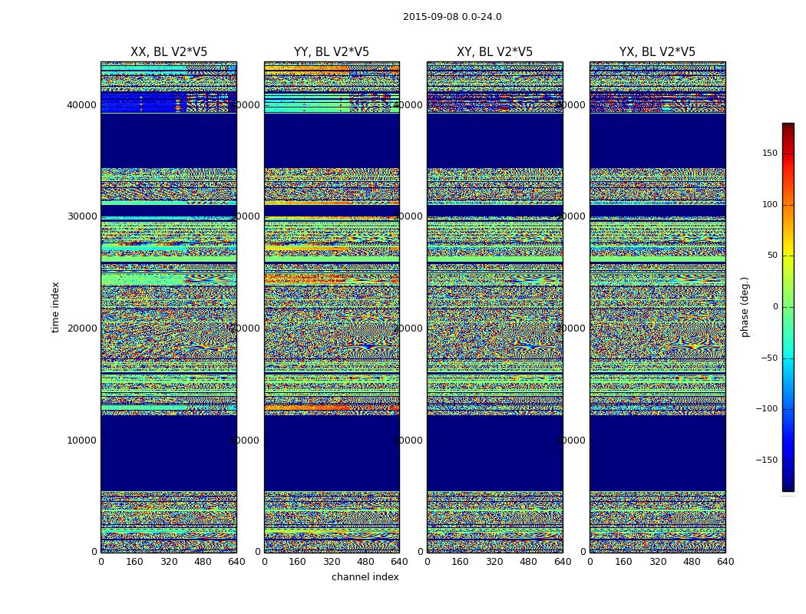Click the 160 x-tick under the YX panel
The width and height of the screenshot is (806, 614).
(623, 562)
